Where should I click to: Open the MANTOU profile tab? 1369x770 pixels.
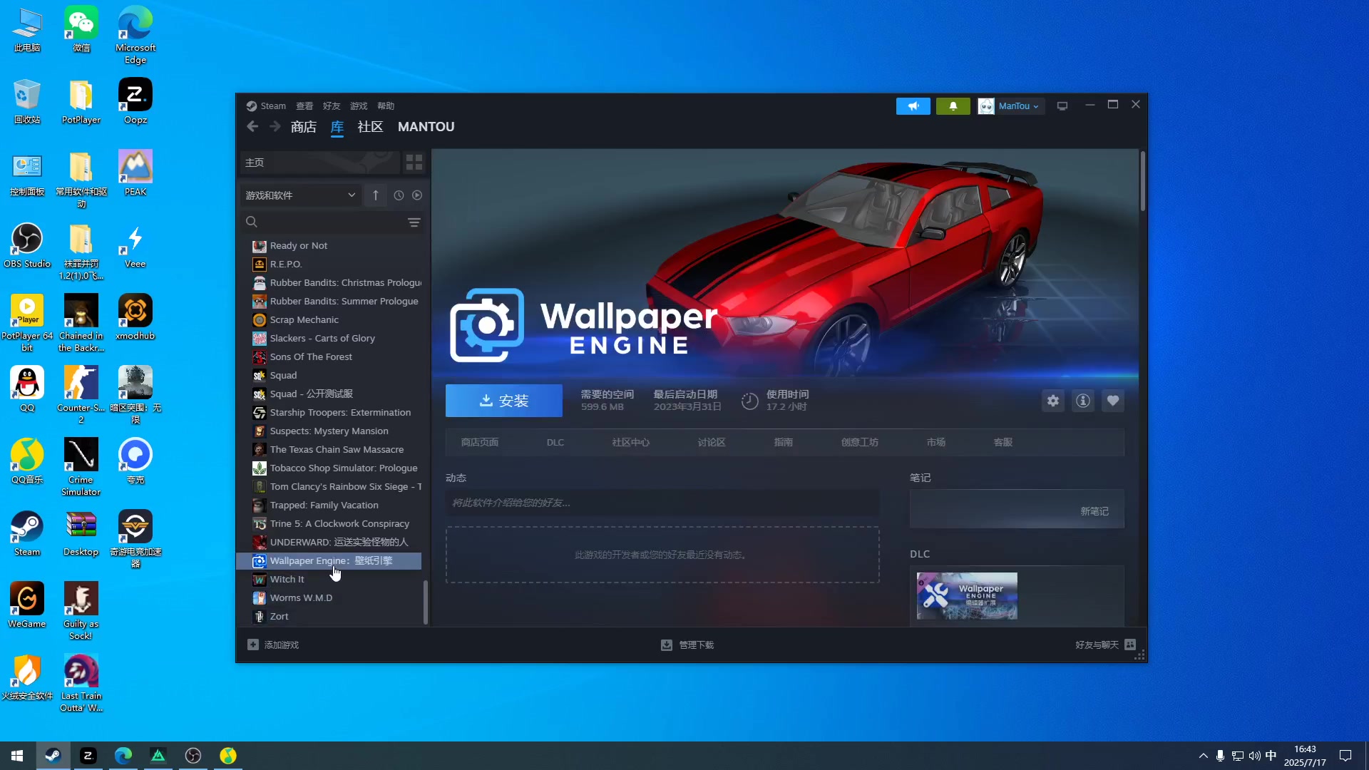point(426,127)
